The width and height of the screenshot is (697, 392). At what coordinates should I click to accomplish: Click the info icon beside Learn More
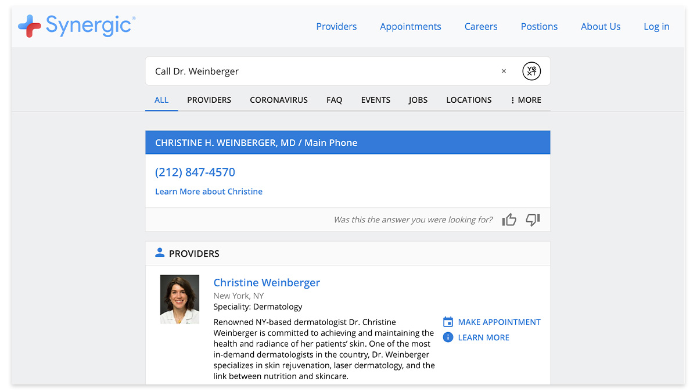[448, 337]
